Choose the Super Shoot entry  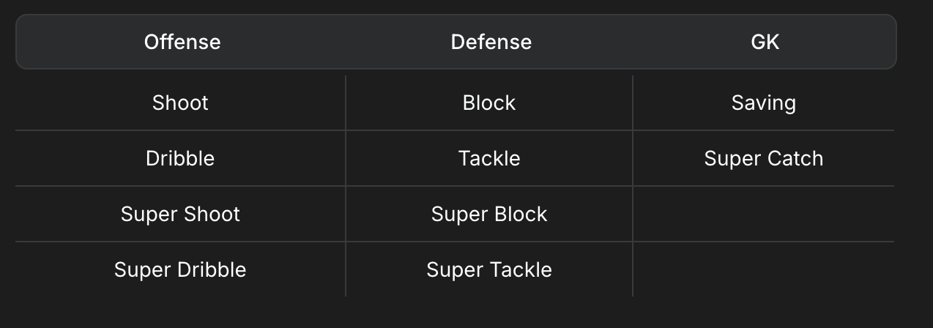coord(180,215)
